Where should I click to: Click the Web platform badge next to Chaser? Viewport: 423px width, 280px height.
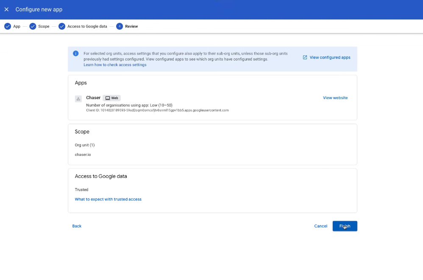point(111,97)
